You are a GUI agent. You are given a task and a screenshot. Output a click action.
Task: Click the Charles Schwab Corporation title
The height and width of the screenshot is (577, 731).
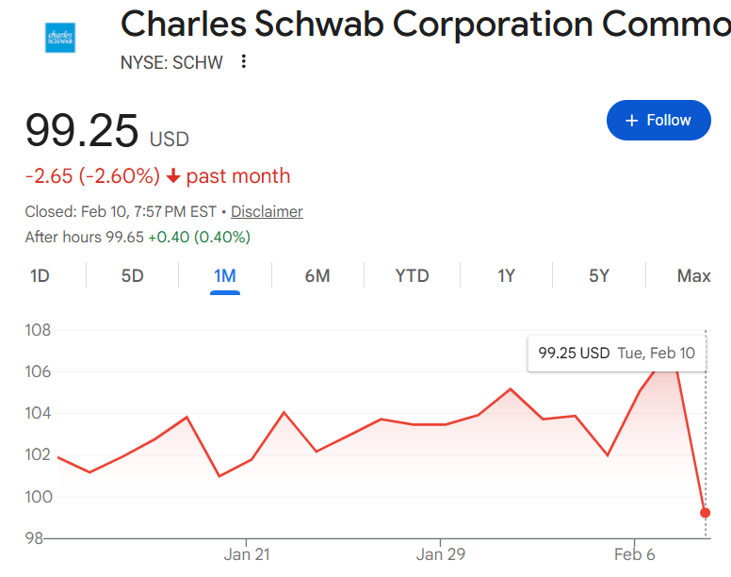[424, 25]
